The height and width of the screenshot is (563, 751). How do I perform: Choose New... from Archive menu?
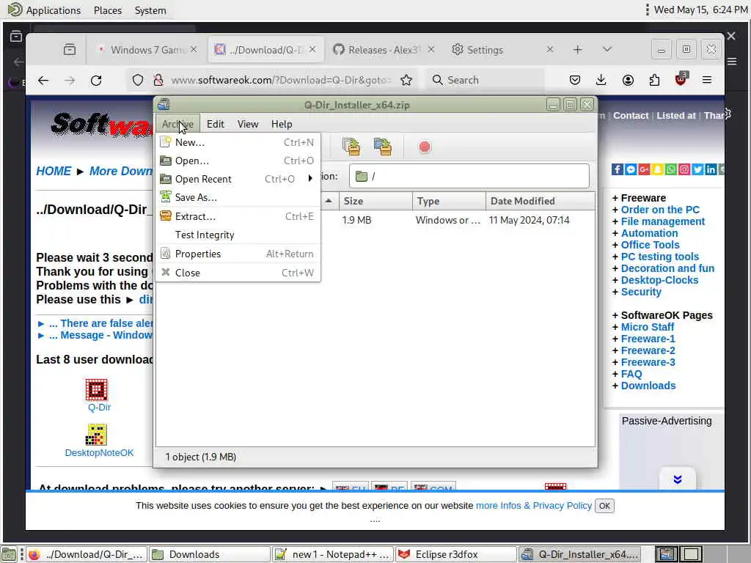pos(238,142)
